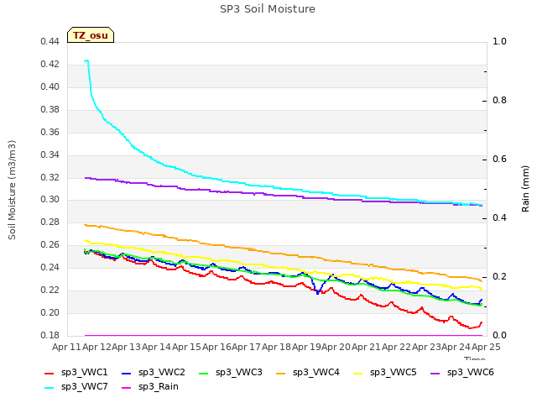Screen dimensions: 537x403
Task: Click the Apr 16 x-axis tick label
Action: coord(216,347)
